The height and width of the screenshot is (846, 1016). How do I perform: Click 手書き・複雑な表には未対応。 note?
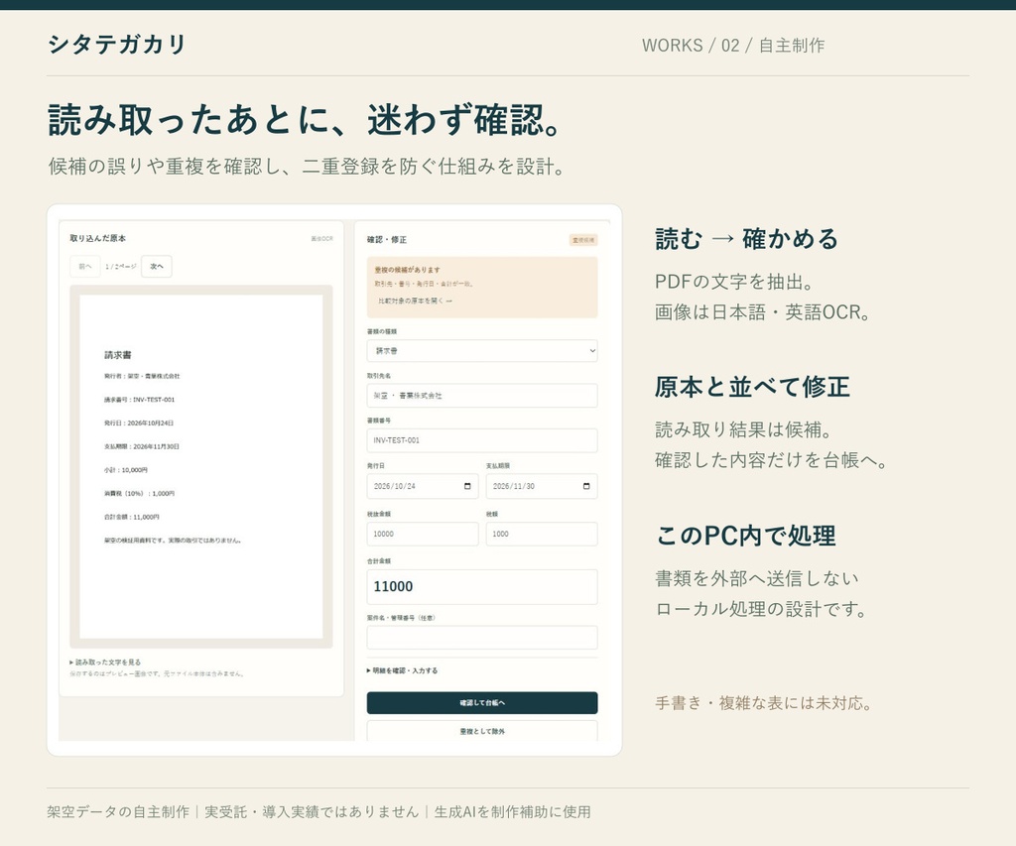click(765, 703)
